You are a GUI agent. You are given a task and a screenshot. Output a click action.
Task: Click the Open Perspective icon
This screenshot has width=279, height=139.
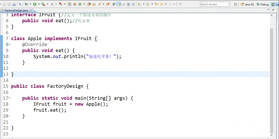pyautogui.click(x=236, y=4)
